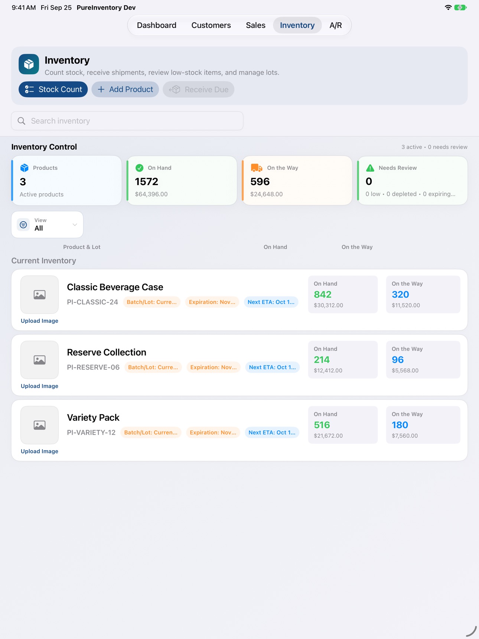Screen dimensions: 479x639
Task: Open Variety Pack On Hand 516 box
Action: 343,425
